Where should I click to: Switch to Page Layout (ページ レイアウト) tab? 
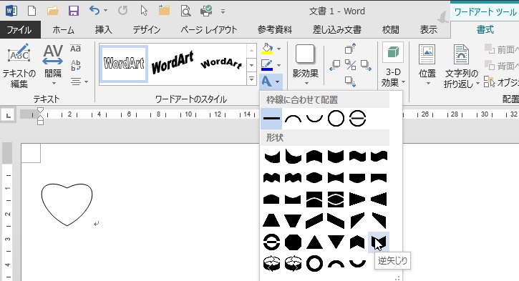(x=208, y=30)
